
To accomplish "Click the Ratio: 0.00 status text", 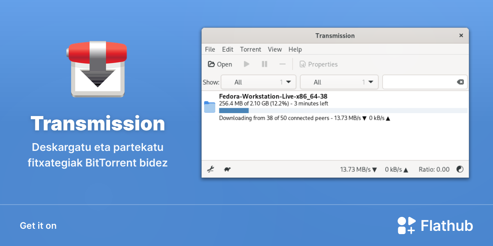I will tap(434, 169).
